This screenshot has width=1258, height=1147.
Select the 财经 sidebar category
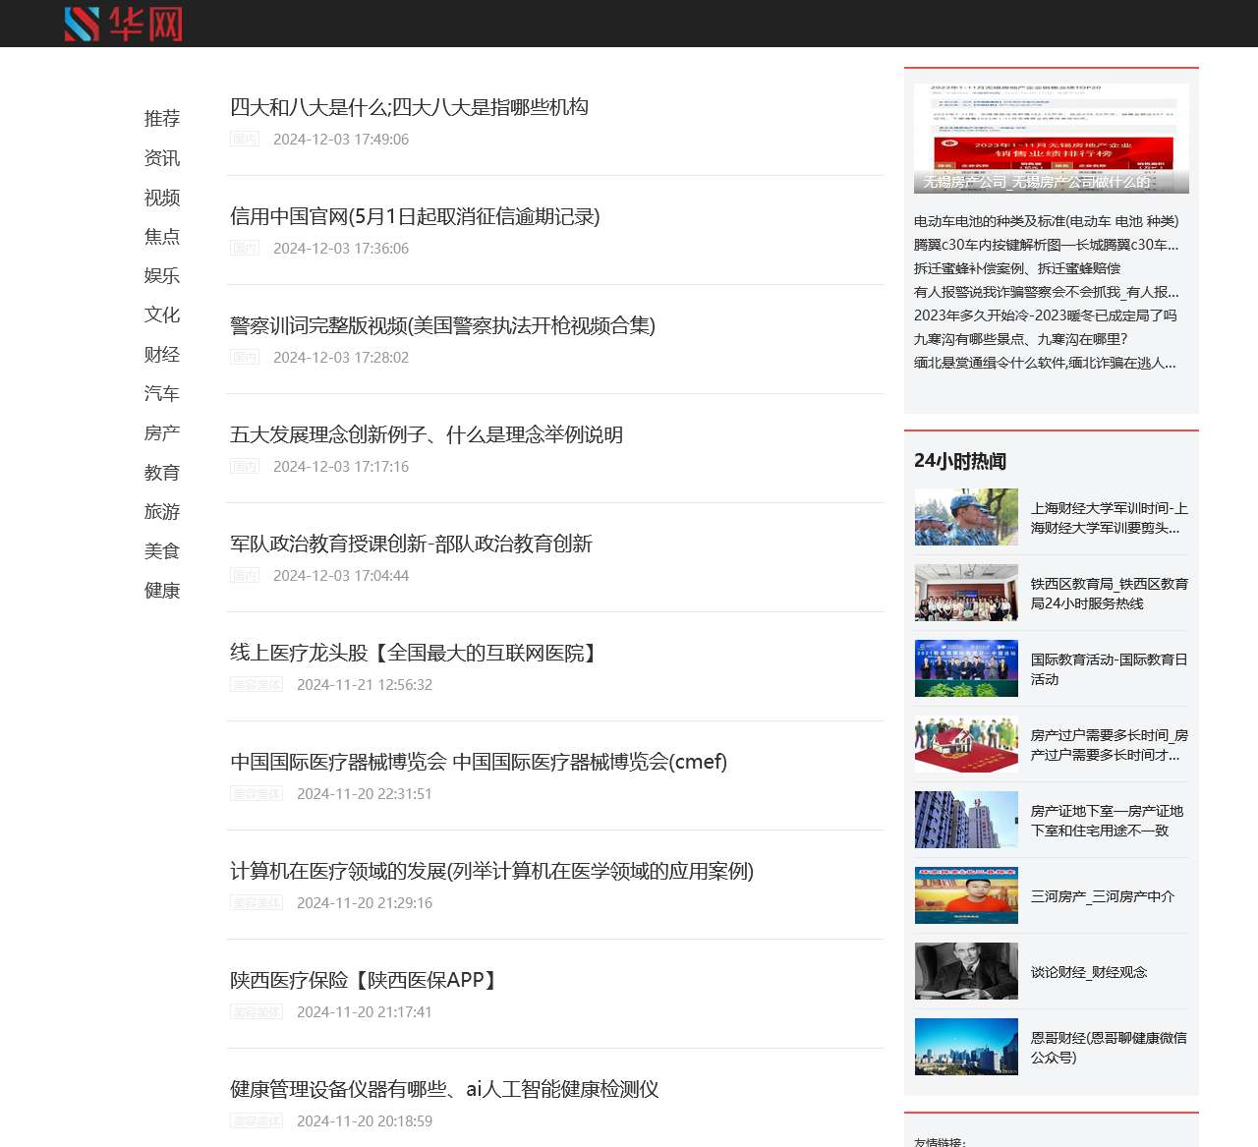click(162, 355)
